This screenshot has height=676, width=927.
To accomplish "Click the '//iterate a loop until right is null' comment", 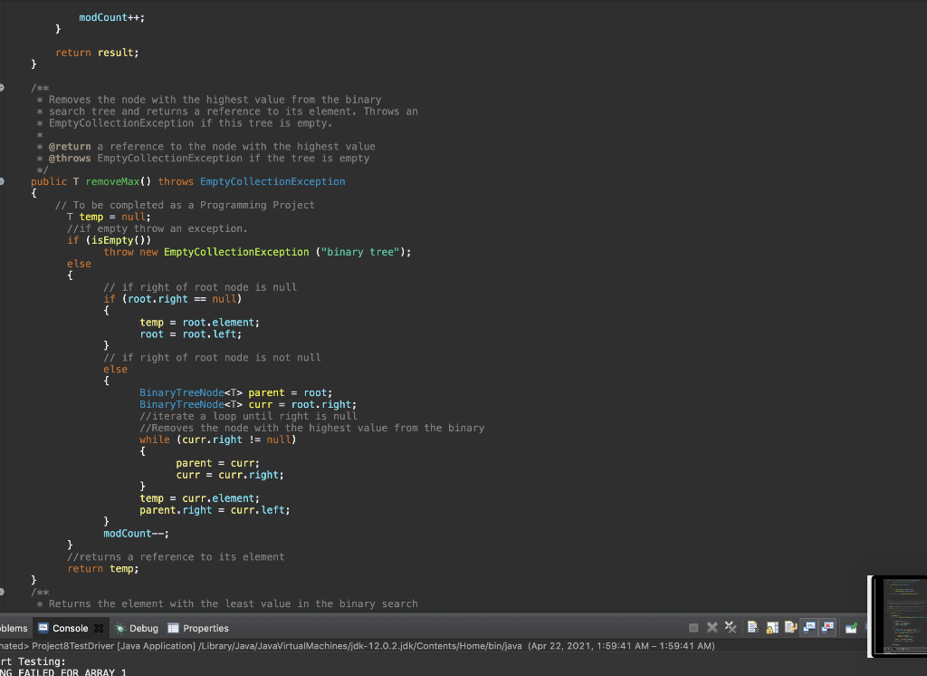I will click(248, 416).
